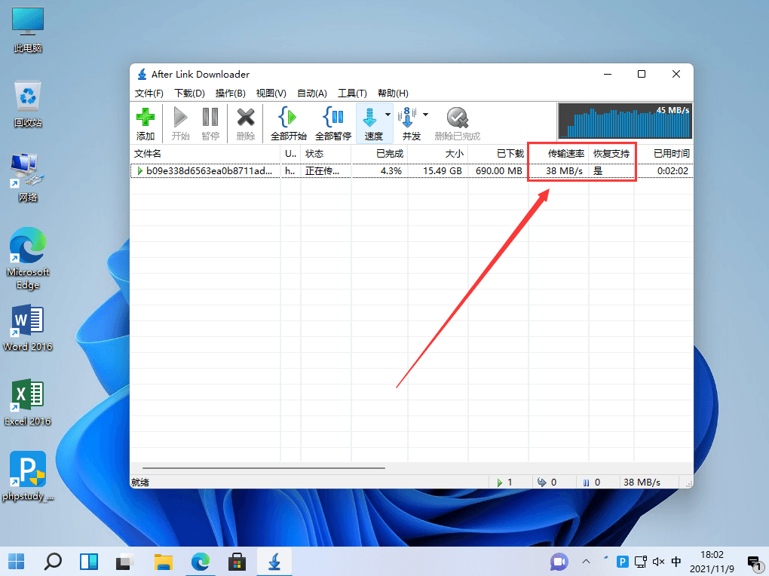This screenshot has width=769, height=576.
Task: Click the active downloads count icon in status bar
Action: [500, 483]
